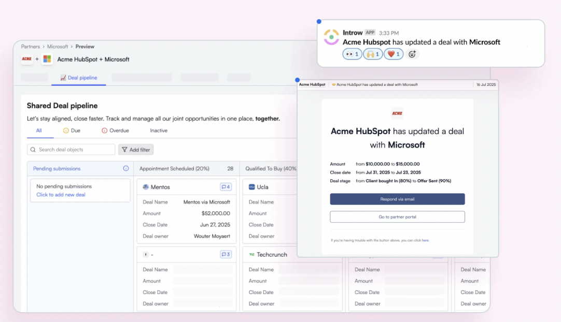The image size is (561, 322).
Task: Click the Mentos company logo
Action: tap(146, 187)
